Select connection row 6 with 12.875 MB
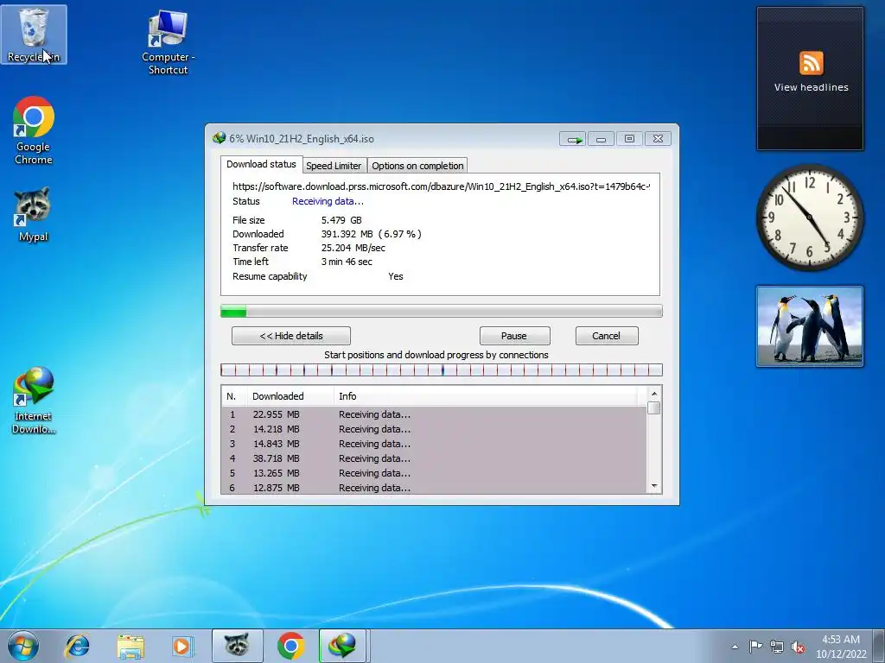The height and width of the screenshot is (663, 885). [434, 488]
